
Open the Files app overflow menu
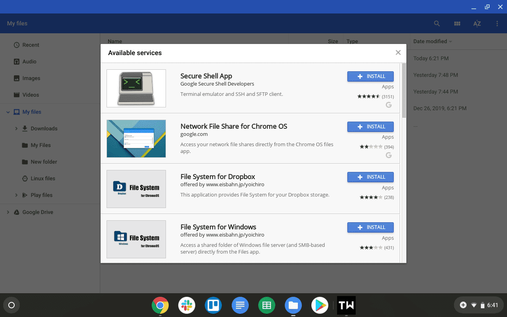(497, 23)
